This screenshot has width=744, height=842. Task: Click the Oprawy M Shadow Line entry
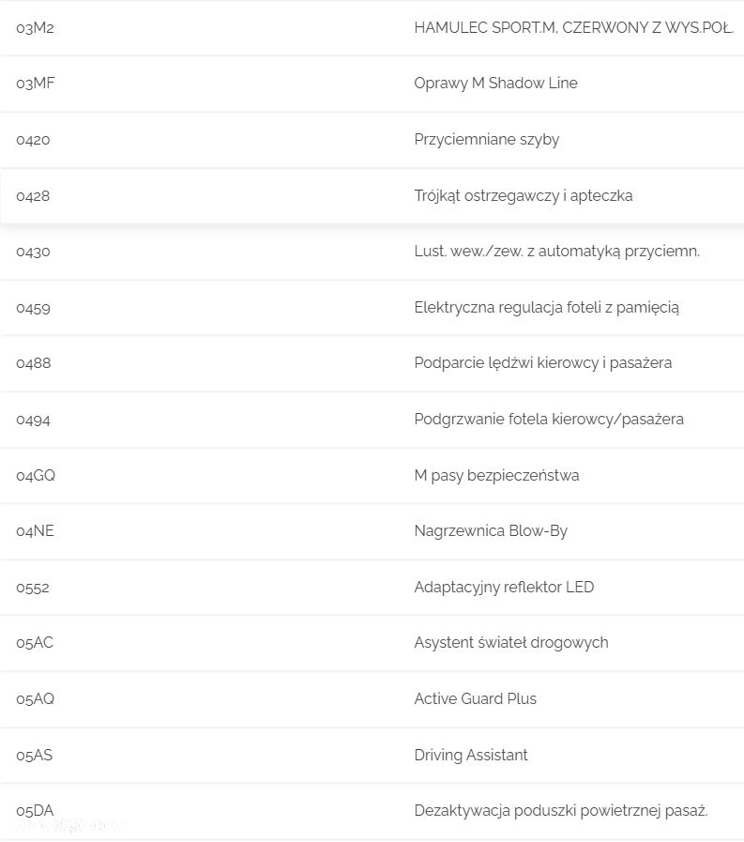495,84
